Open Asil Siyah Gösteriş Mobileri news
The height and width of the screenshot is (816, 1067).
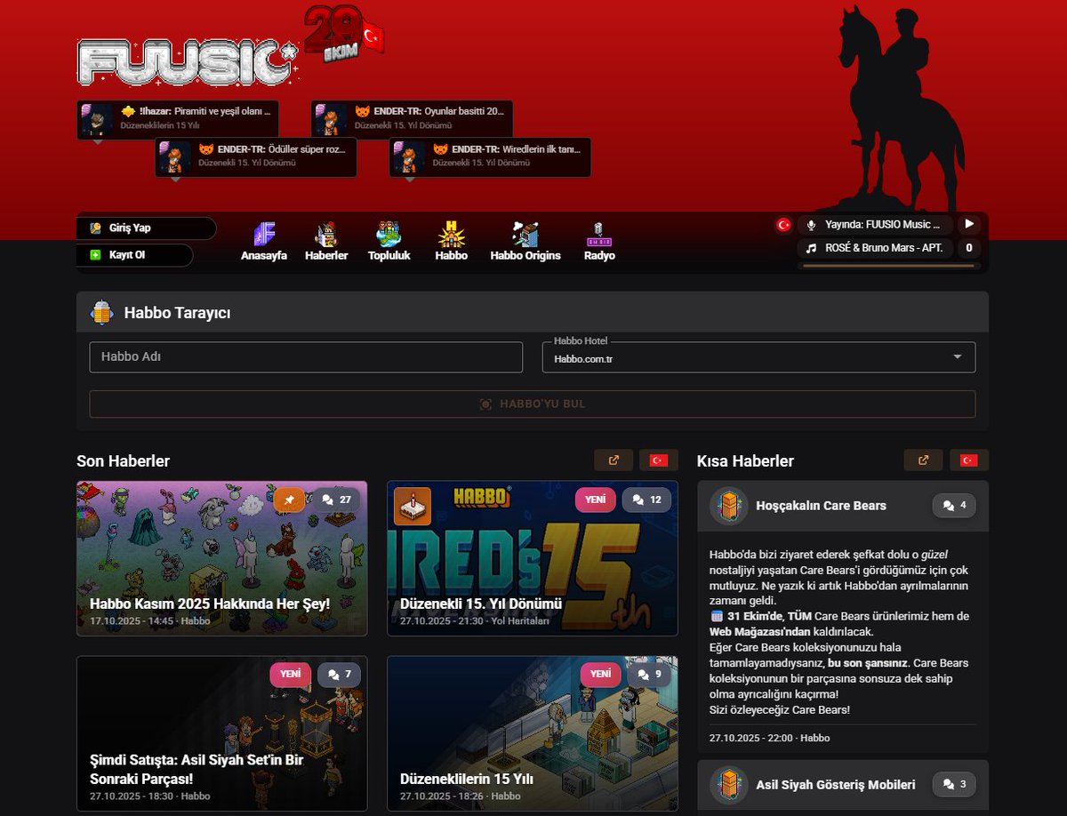coord(835,785)
